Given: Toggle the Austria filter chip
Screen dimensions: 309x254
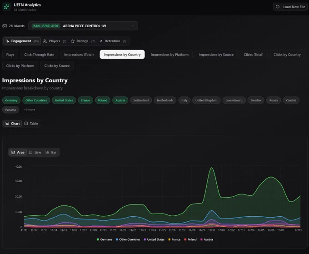Looking at the screenshot, I should click(120, 100).
